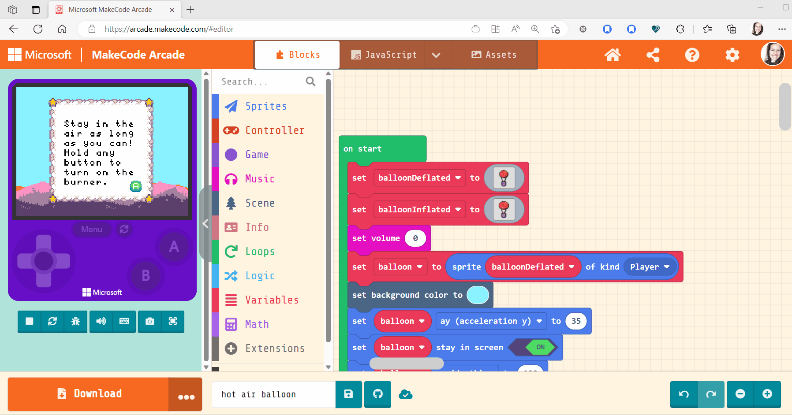Mute the simulator sound
The height and width of the screenshot is (415, 792).
point(101,322)
